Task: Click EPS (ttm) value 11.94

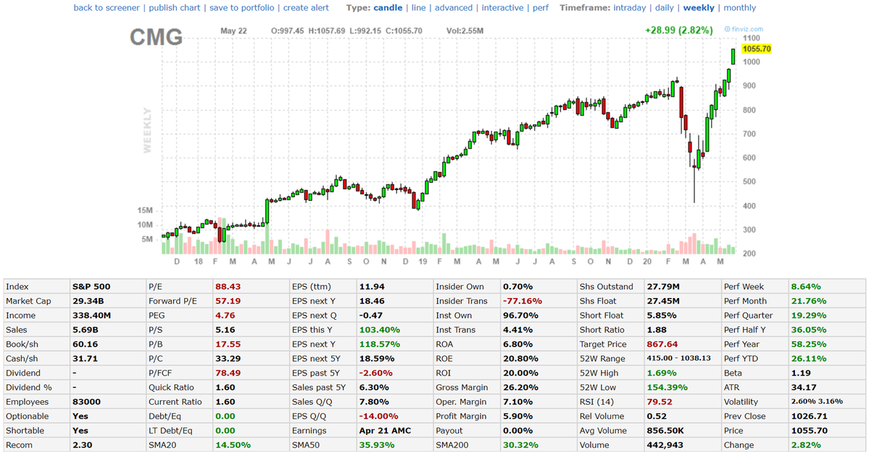Action: tap(372, 286)
